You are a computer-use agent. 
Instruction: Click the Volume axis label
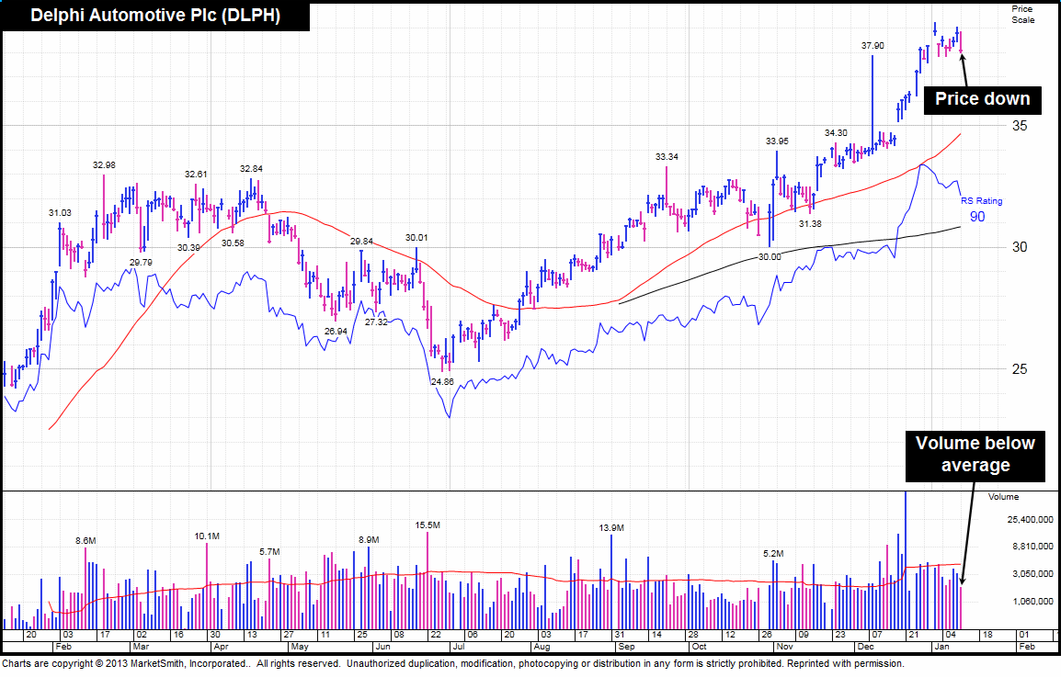point(1003,496)
